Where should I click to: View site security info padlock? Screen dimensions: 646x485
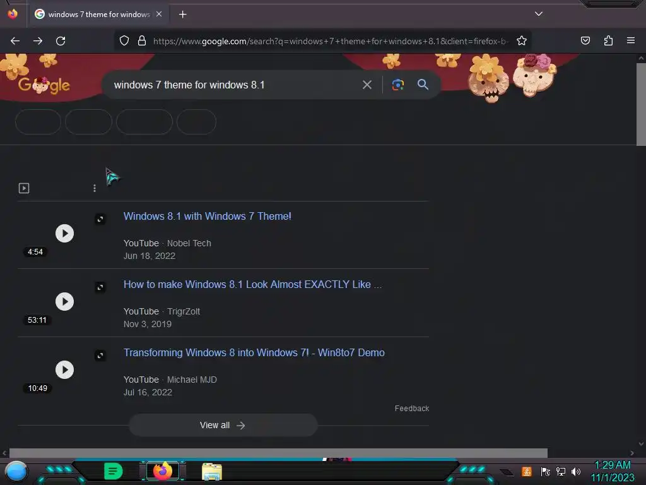pos(142,41)
